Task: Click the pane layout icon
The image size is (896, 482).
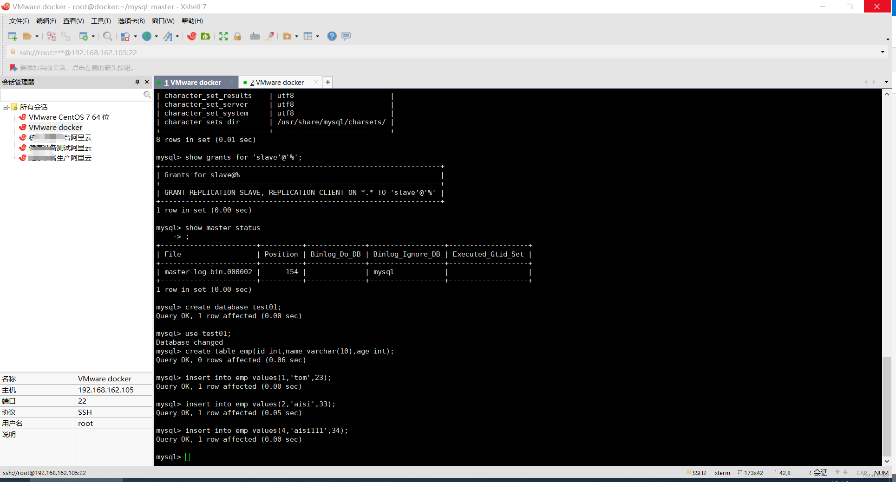Action: pos(308,36)
